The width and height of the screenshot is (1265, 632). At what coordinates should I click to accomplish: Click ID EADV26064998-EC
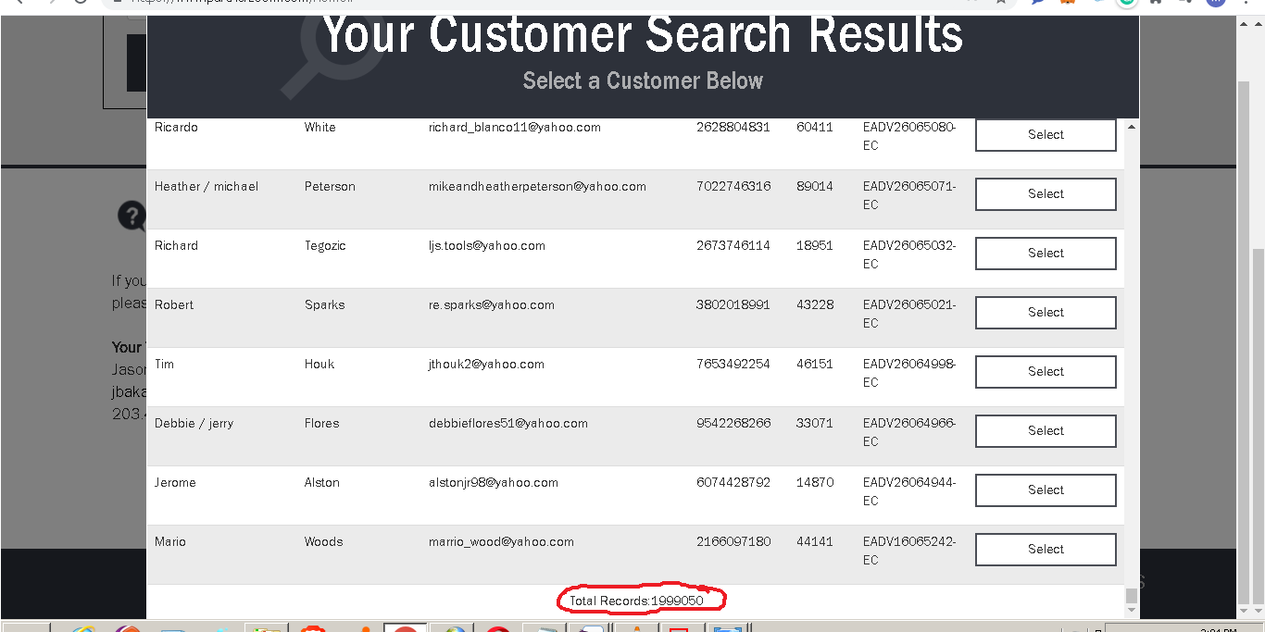point(909,373)
